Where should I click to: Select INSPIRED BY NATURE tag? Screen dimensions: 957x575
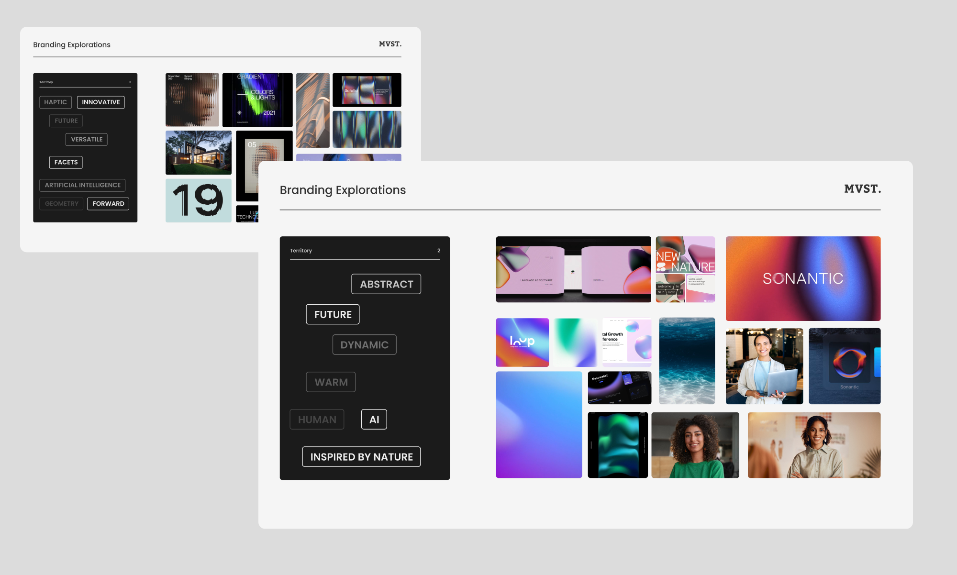tap(361, 456)
